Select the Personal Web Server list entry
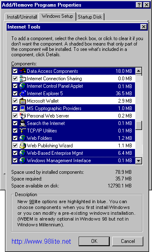Viewport: 152px width, 252px height. (x=73, y=116)
